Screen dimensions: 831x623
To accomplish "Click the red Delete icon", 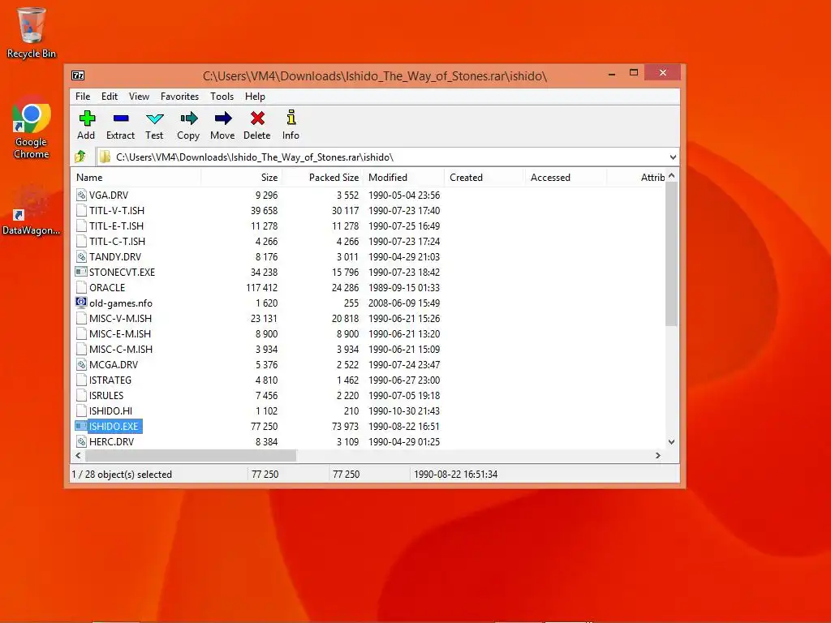I will [x=257, y=118].
